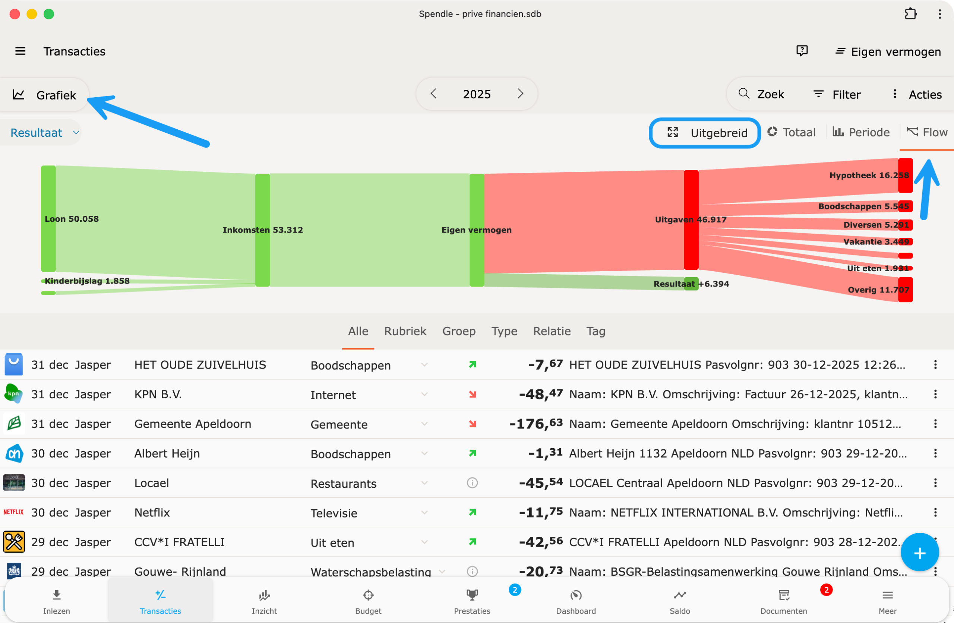Image resolution: width=954 pixels, height=623 pixels.
Task: Click the Zoek search icon
Action: pos(743,94)
